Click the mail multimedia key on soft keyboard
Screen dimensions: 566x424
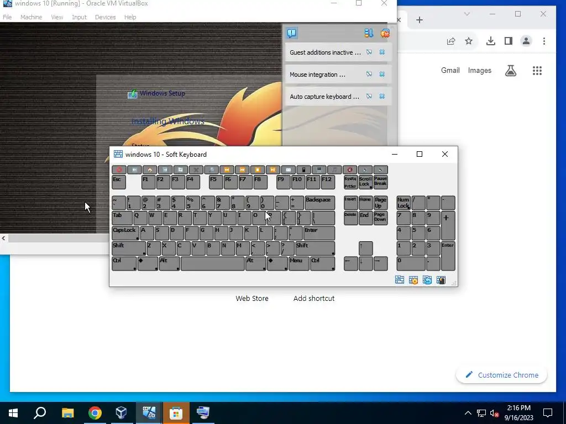point(288,170)
